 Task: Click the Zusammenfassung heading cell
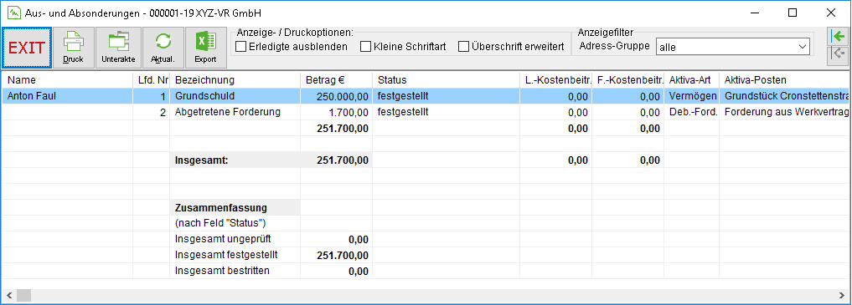point(235,207)
